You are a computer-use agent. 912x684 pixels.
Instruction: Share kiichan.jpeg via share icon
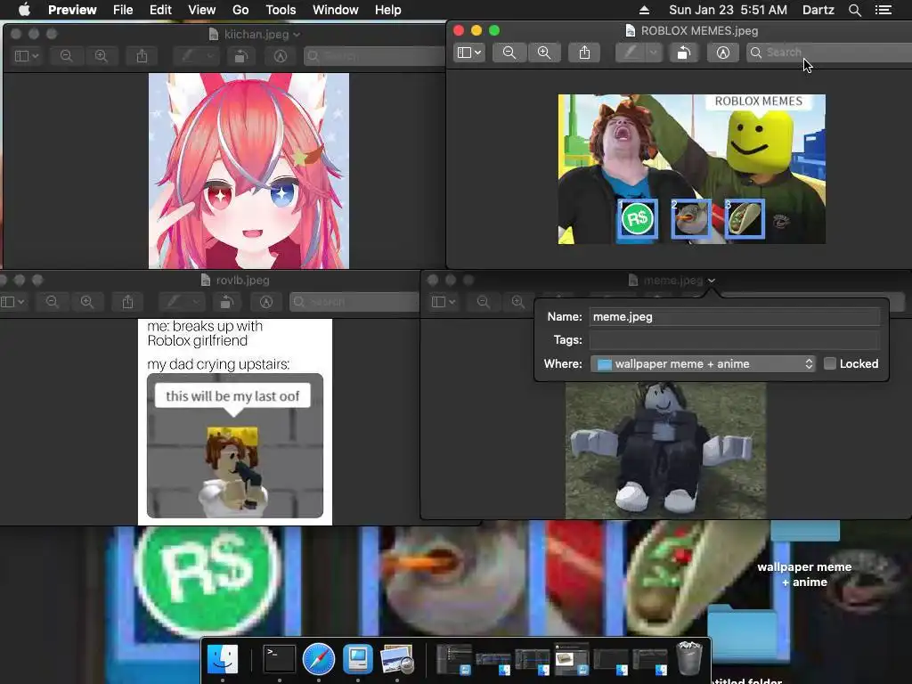coord(142,56)
